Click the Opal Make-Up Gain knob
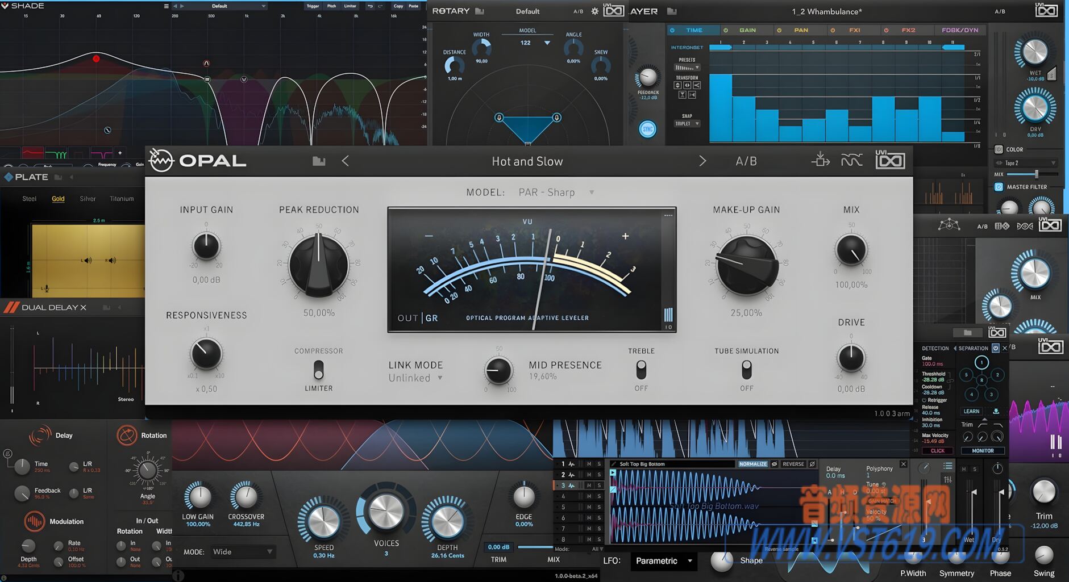This screenshot has height=582, width=1069. [x=747, y=266]
